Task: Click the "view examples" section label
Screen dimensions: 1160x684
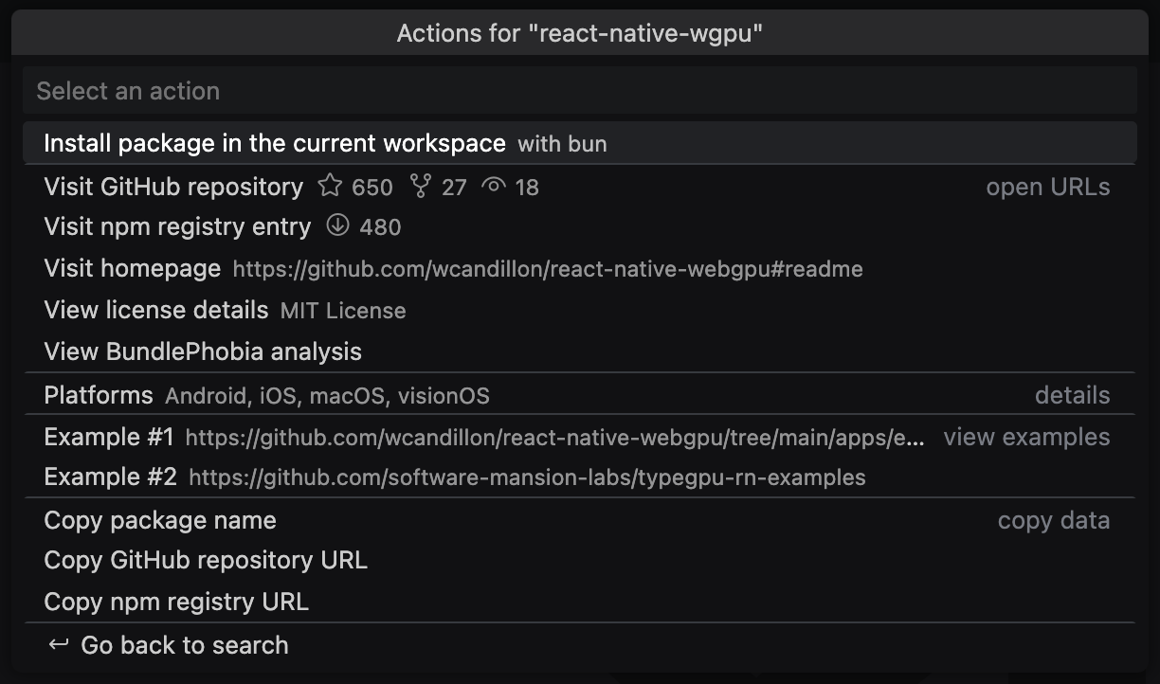Action: point(1027,437)
